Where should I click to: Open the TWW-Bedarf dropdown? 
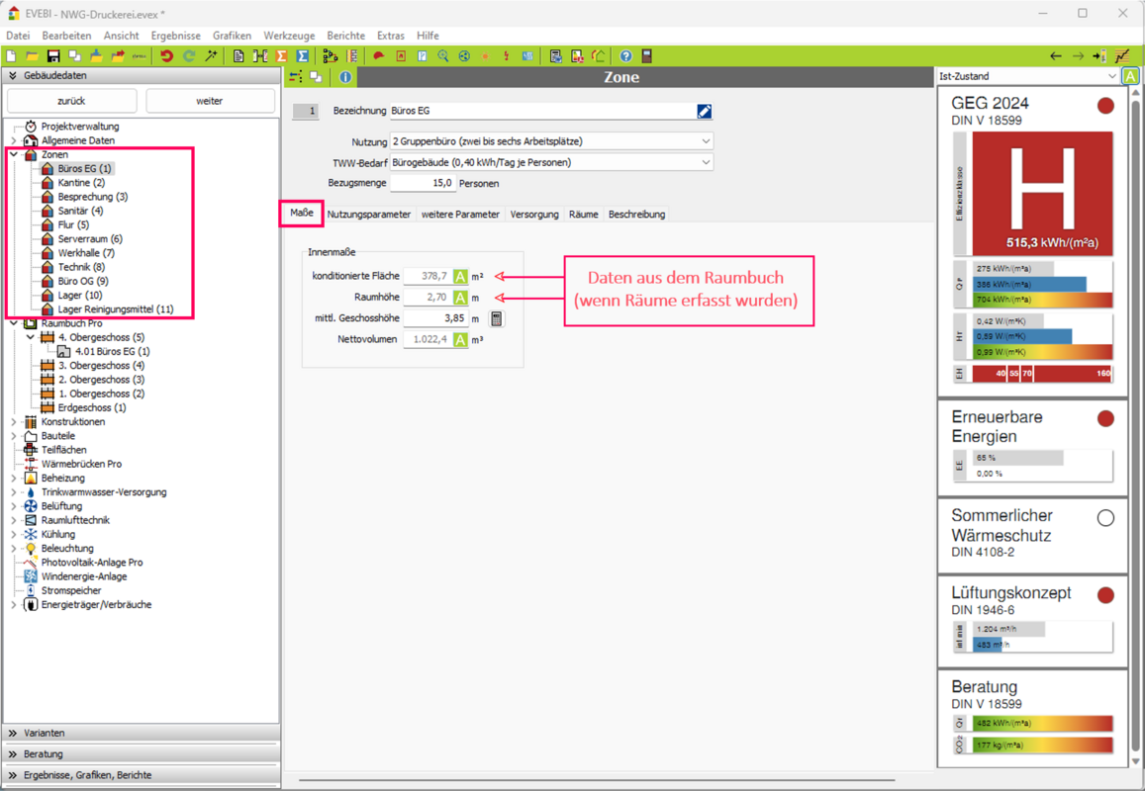pyautogui.click(x=706, y=162)
